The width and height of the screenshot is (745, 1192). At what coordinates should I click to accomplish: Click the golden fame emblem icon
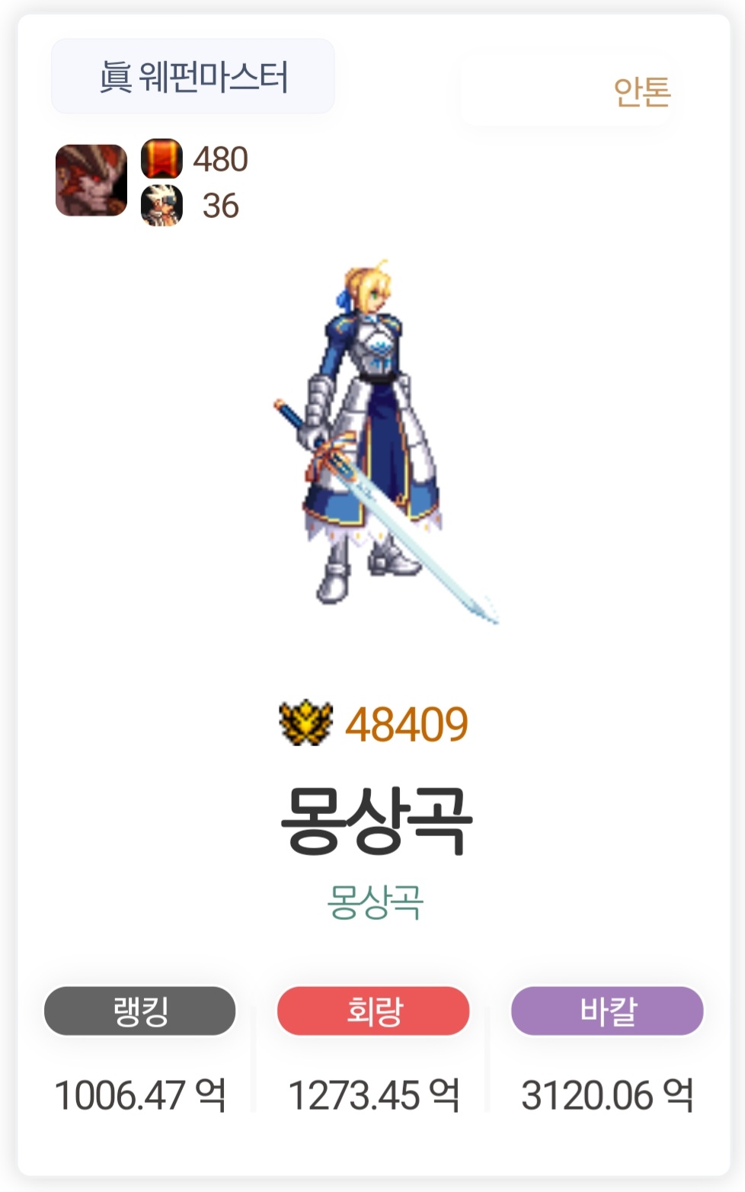pyautogui.click(x=305, y=723)
